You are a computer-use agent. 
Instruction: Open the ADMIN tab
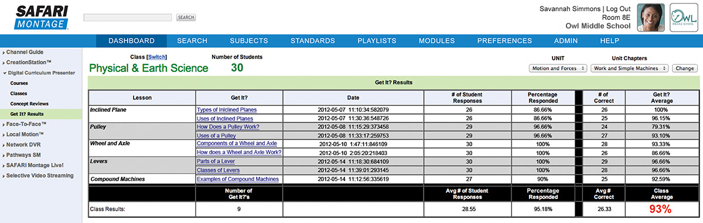(567, 41)
